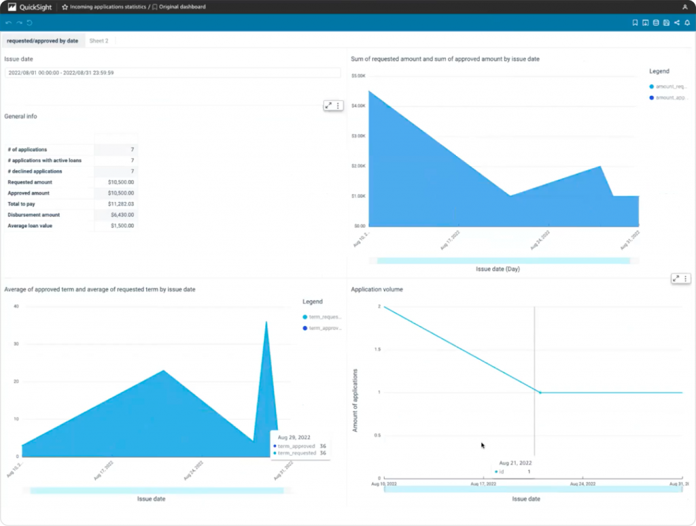696x526 pixels.
Task: Click 'Amount of applications' axis label
Action: coord(355,400)
